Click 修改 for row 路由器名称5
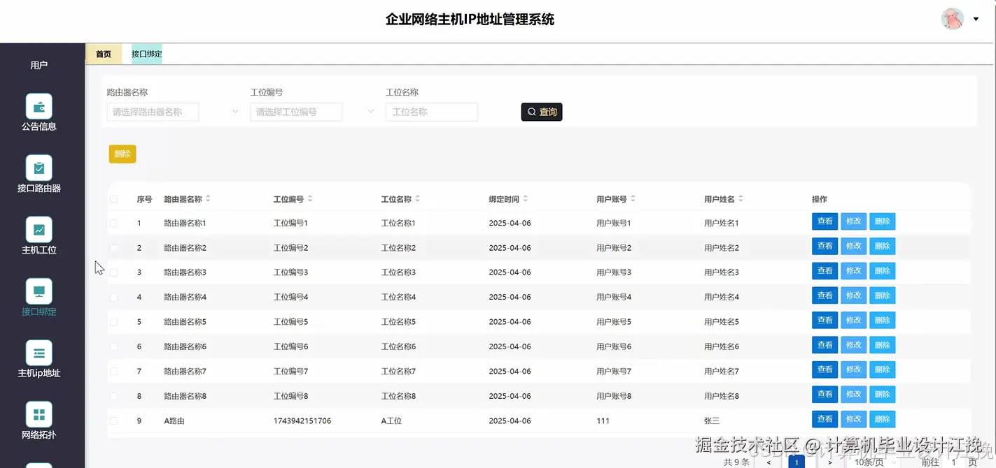The height and width of the screenshot is (468, 996). tap(853, 320)
